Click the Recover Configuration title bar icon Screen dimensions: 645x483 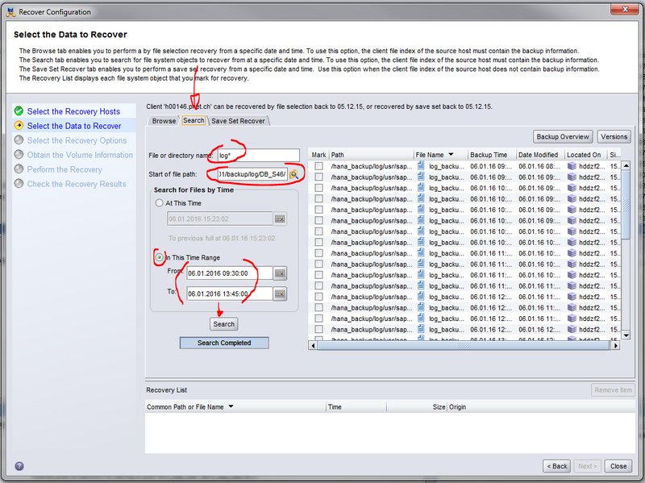(11, 12)
